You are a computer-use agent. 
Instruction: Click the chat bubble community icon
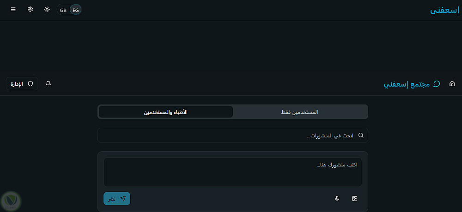[x=437, y=84]
